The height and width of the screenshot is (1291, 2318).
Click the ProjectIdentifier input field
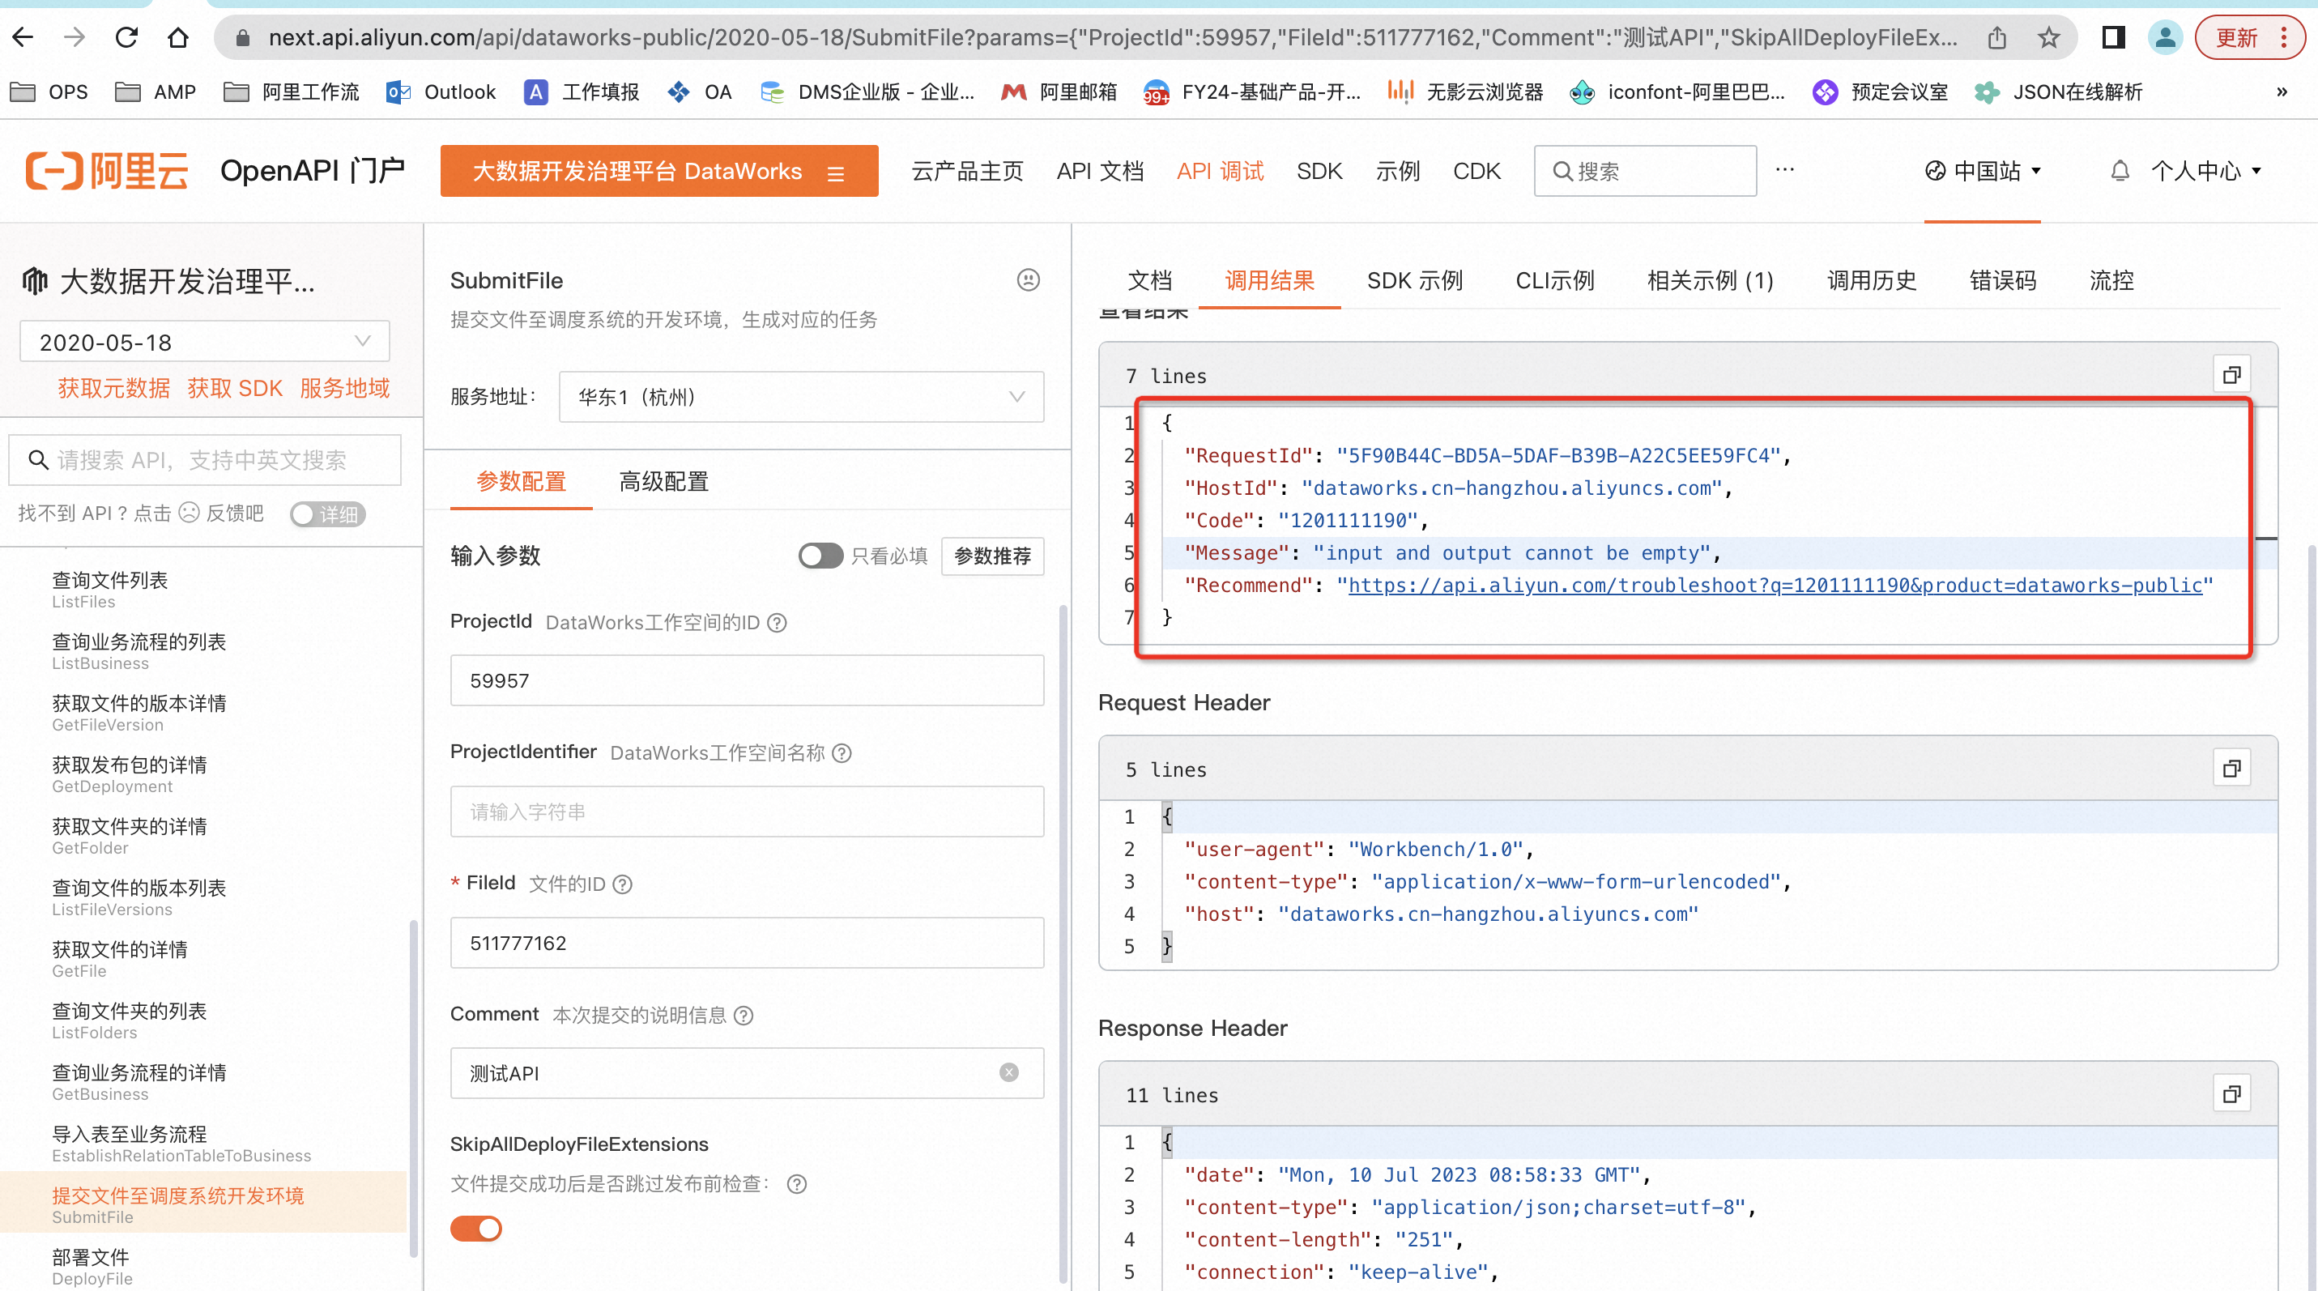[746, 812]
